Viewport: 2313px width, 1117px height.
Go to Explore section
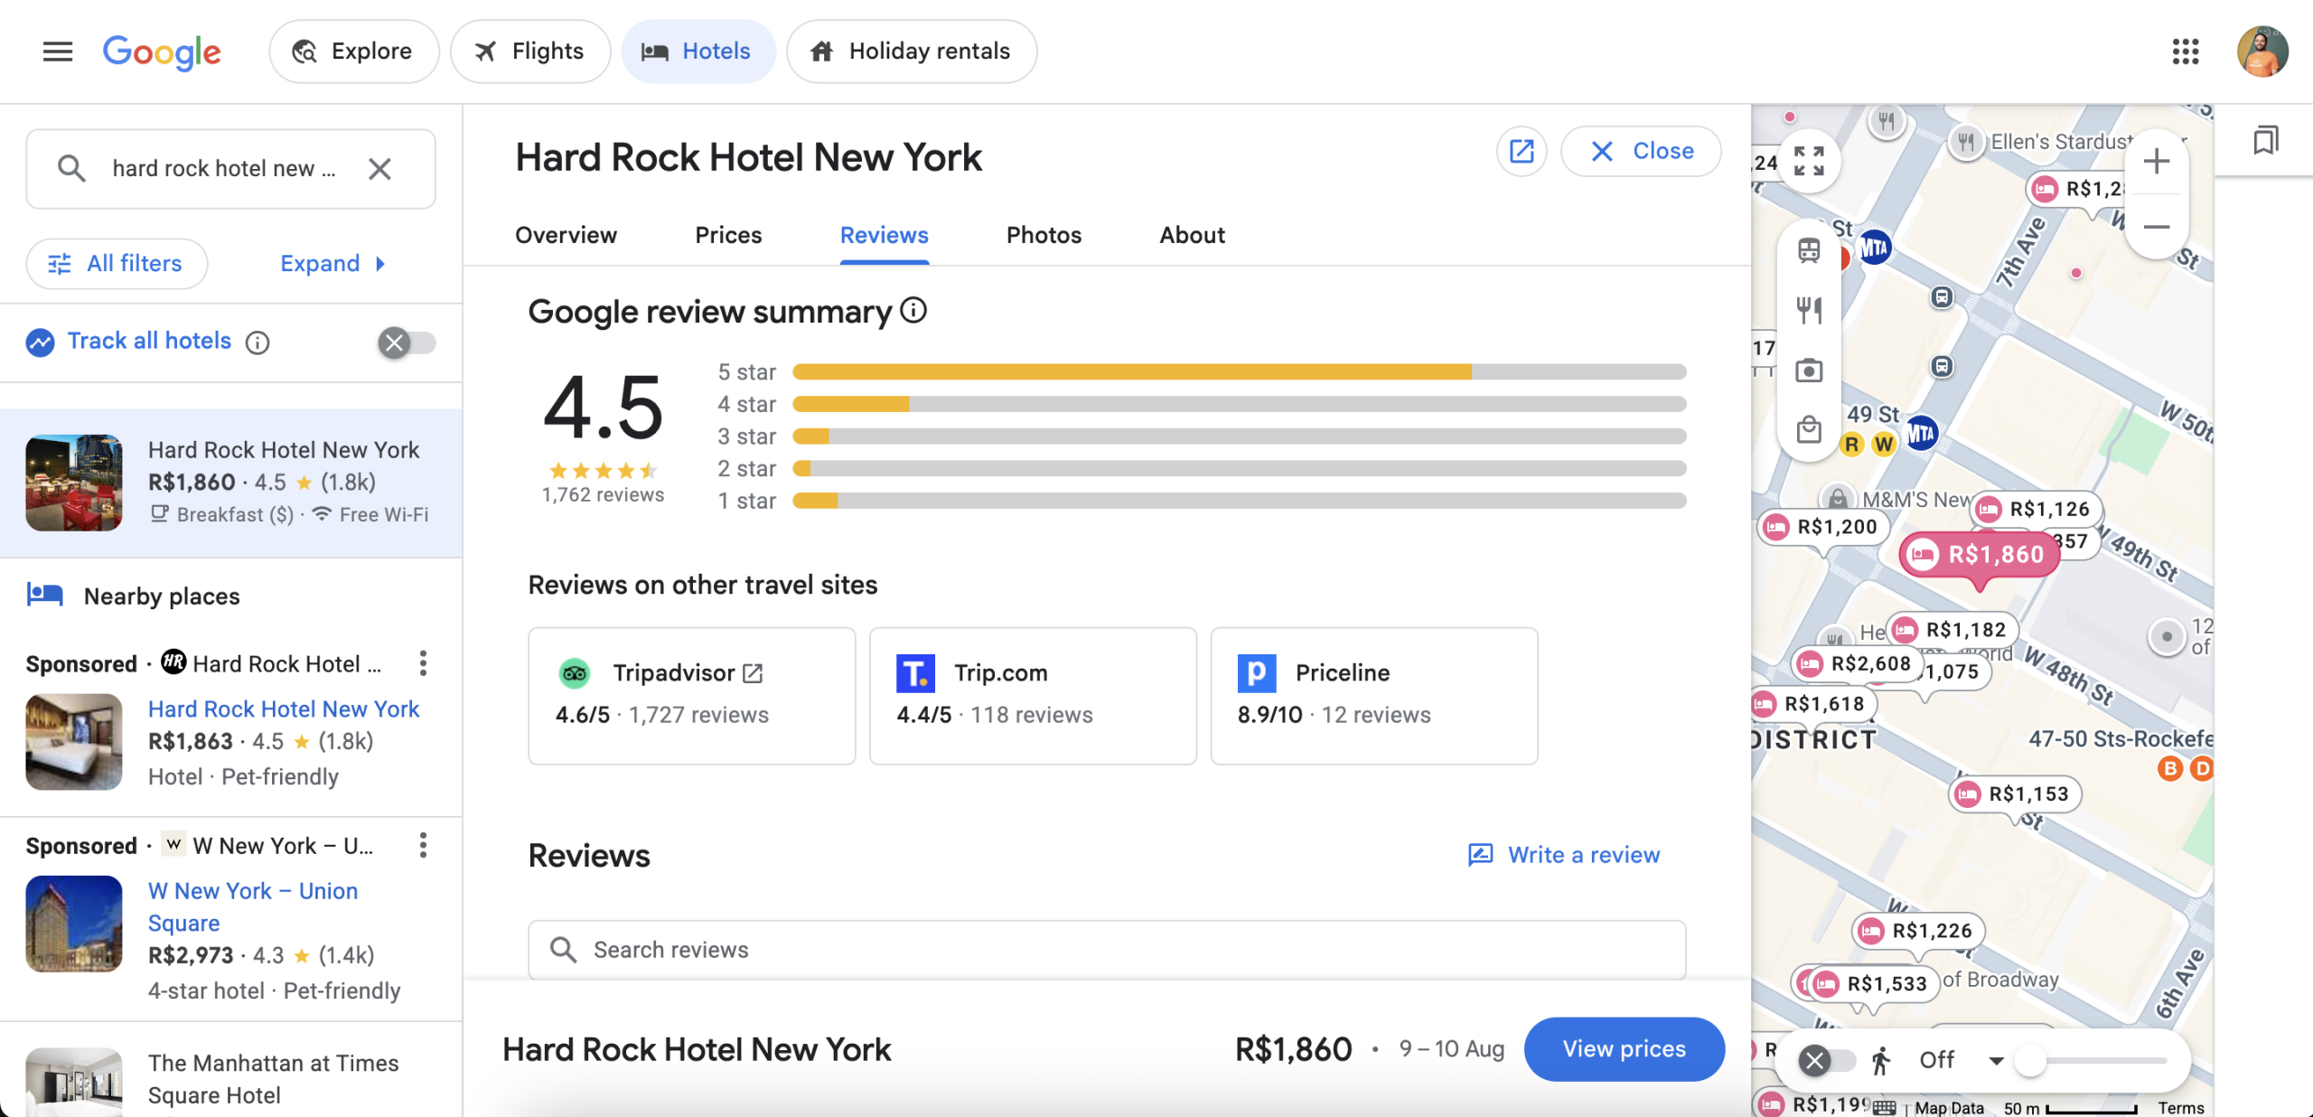tap(353, 52)
